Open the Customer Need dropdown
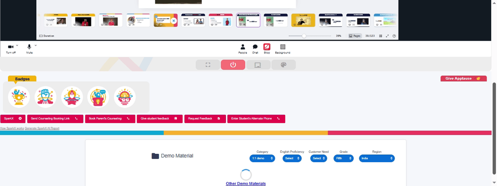This screenshot has width=497, height=186. (319, 158)
